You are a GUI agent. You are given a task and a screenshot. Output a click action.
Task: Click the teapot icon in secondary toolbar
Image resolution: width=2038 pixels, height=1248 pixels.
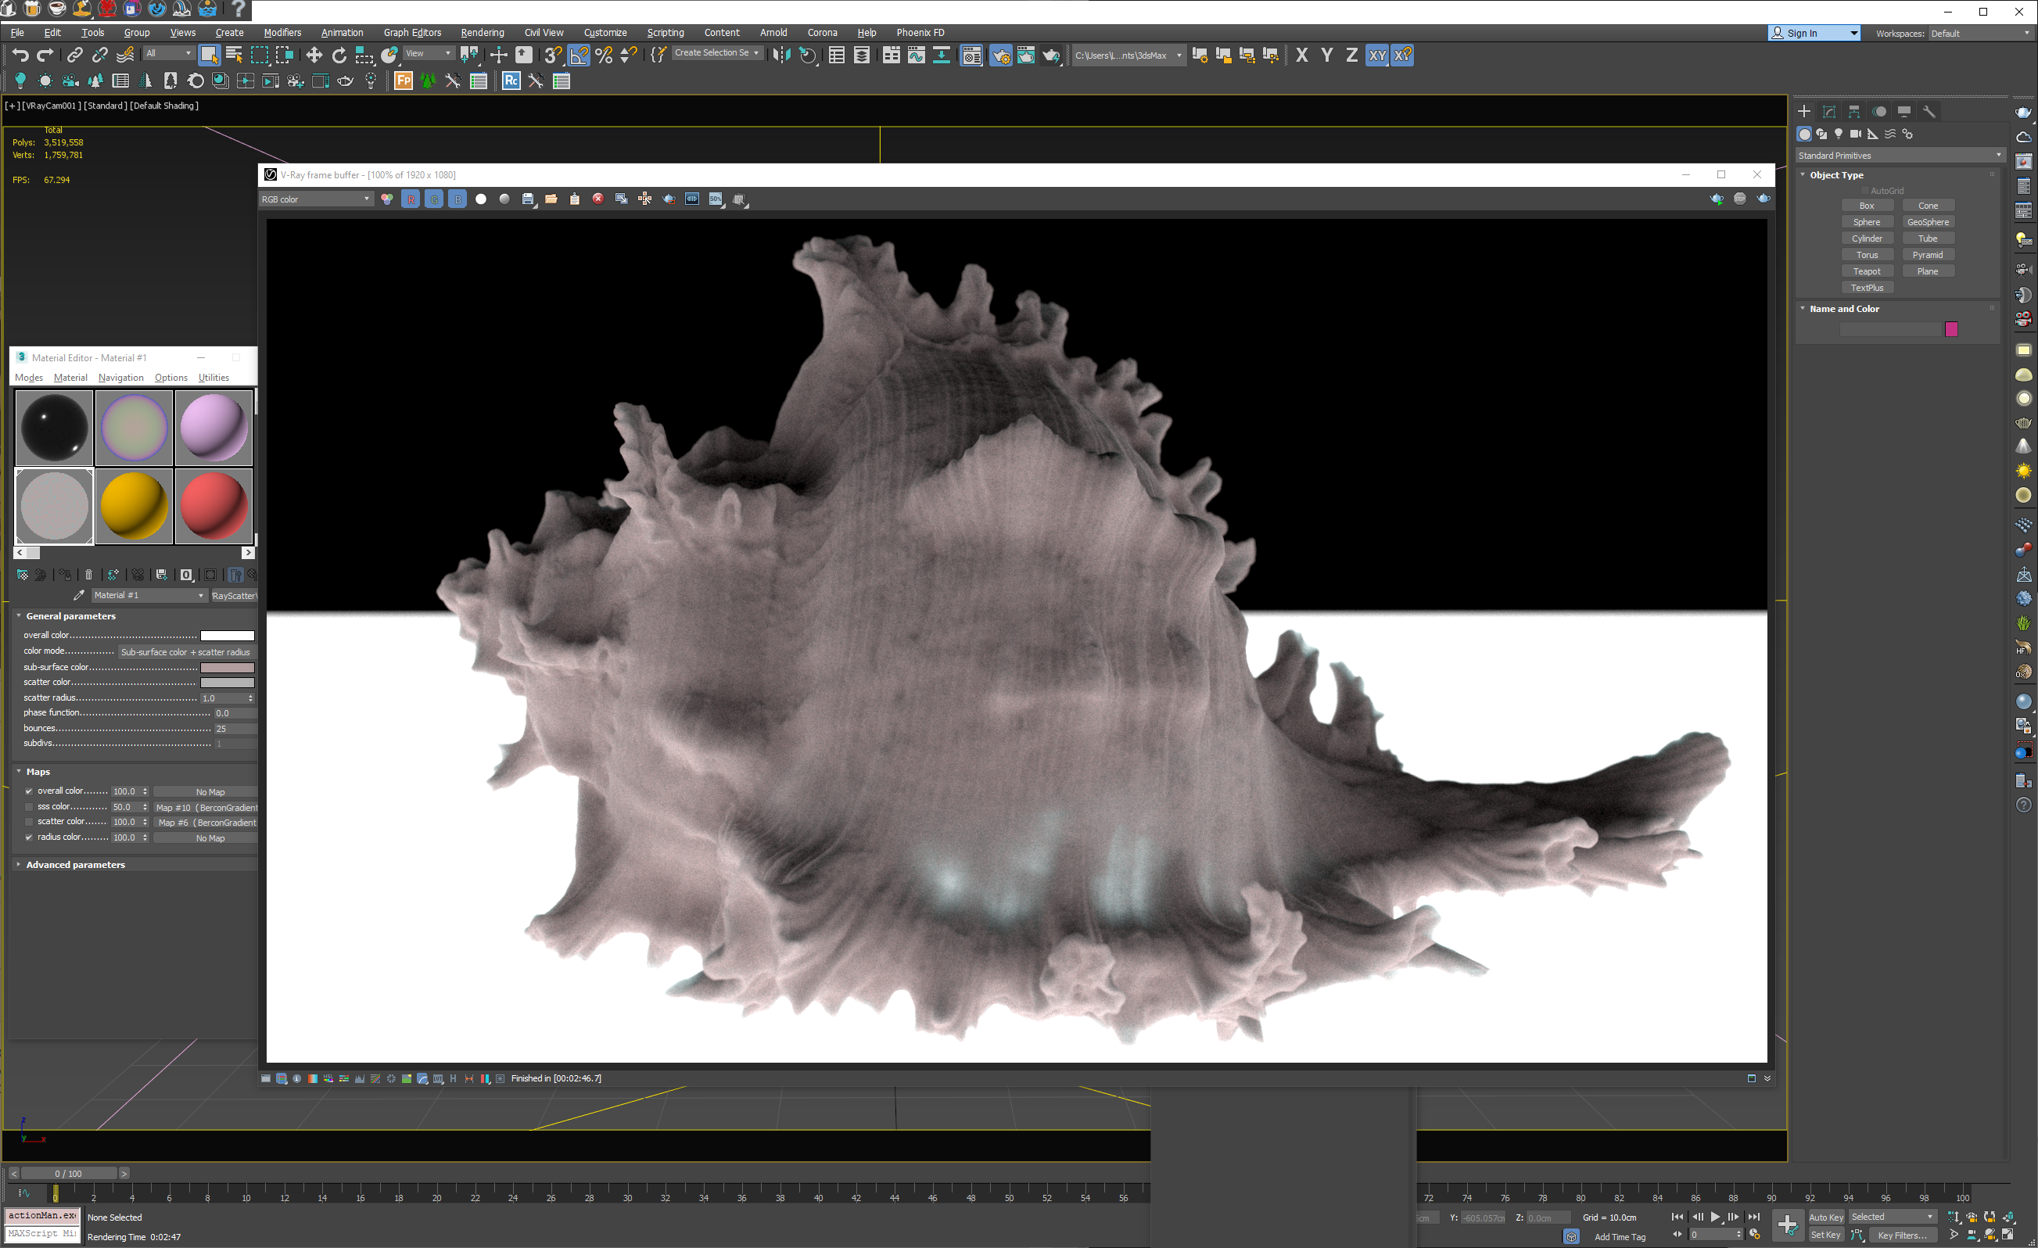(x=345, y=81)
